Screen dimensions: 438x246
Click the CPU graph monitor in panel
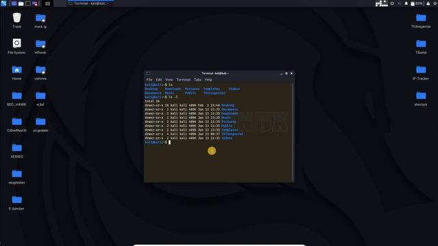coord(382,3)
